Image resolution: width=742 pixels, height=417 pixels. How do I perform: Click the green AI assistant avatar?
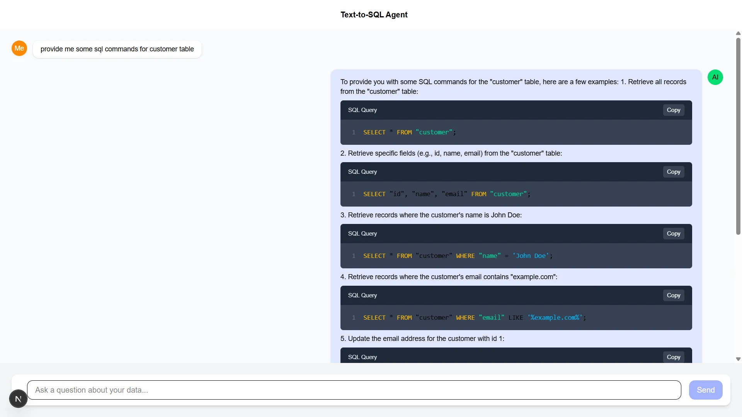tap(715, 77)
